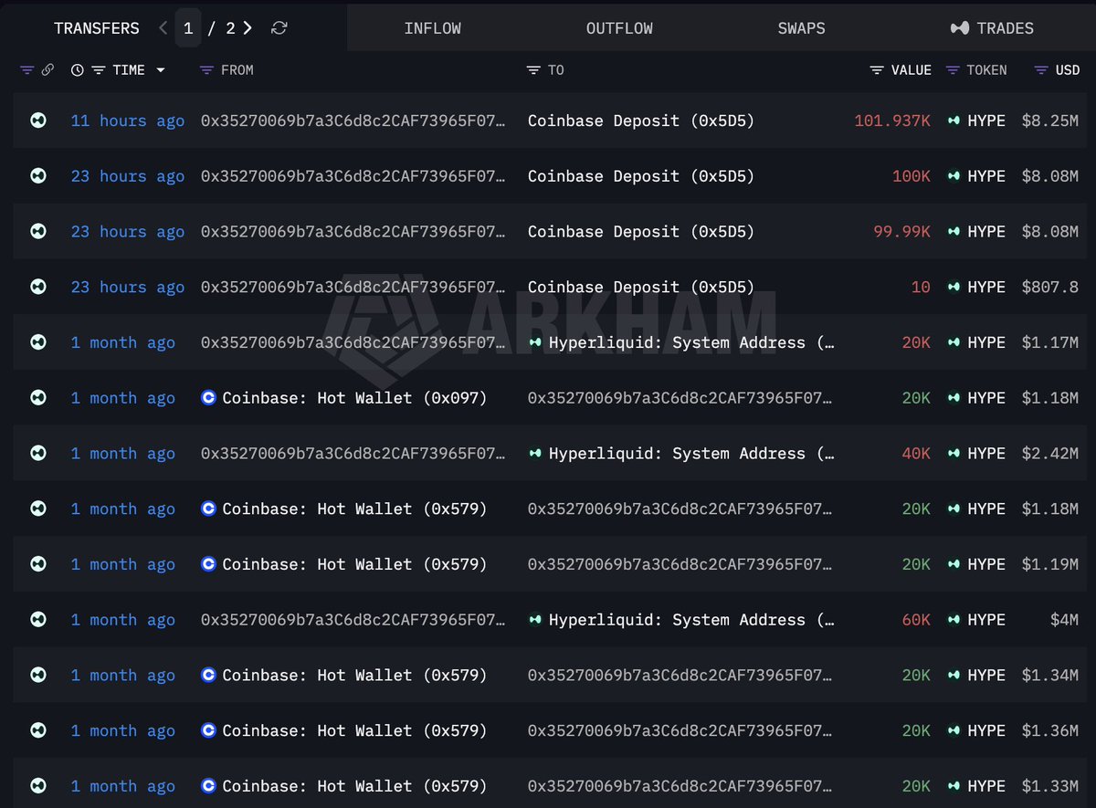Open the 11 hours ago timestamp link
Viewport: 1096px width, 808px height.
pos(128,121)
